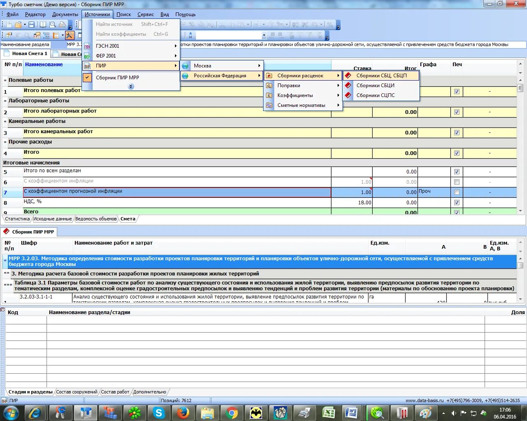The height and width of the screenshot is (421, 527).
Task: Click the www.data-basis.ru link in status bar
Action: pos(424,400)
